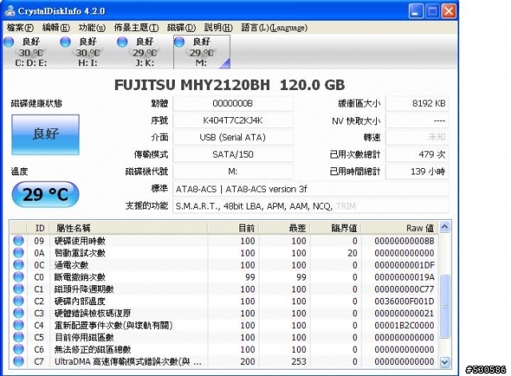Open the 說明(H) menu

[218, 28]
